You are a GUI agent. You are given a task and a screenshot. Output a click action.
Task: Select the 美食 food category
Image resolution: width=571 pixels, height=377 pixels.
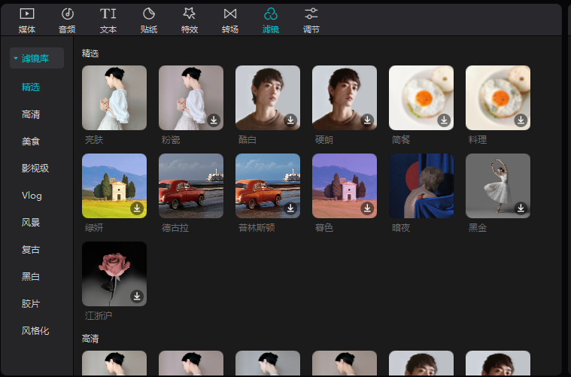tap(31, 141)
